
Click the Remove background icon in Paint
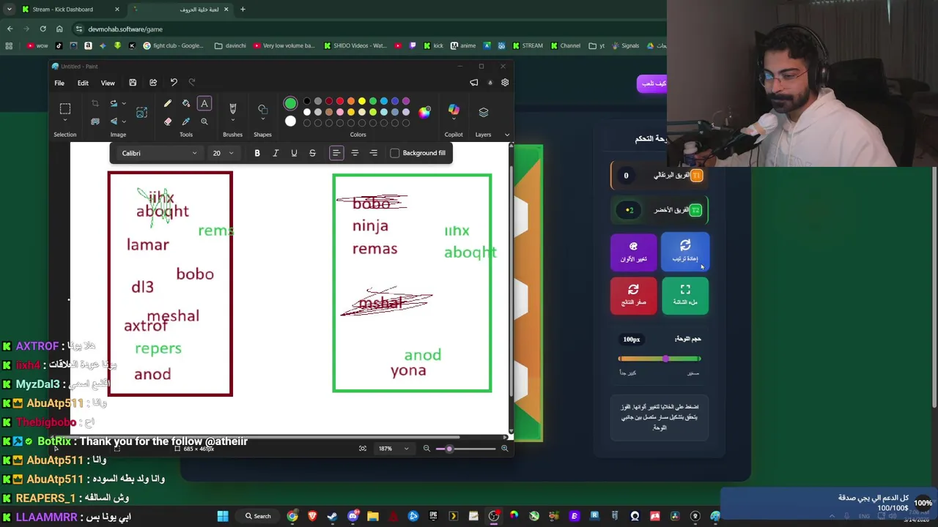(95, 122)
